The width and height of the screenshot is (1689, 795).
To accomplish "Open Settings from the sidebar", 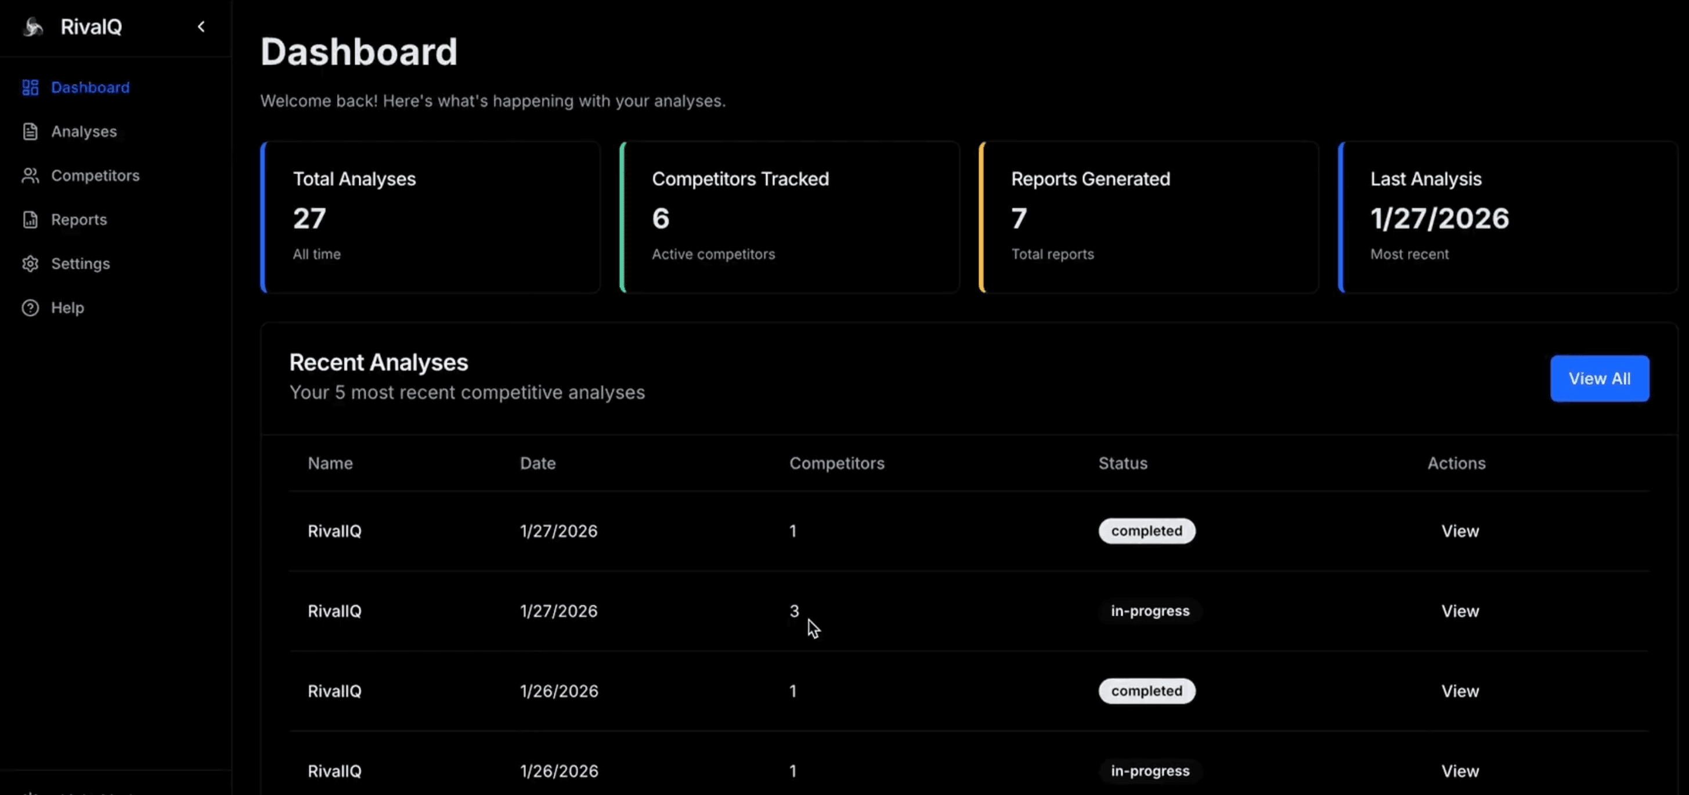I will tap(81, 263).
